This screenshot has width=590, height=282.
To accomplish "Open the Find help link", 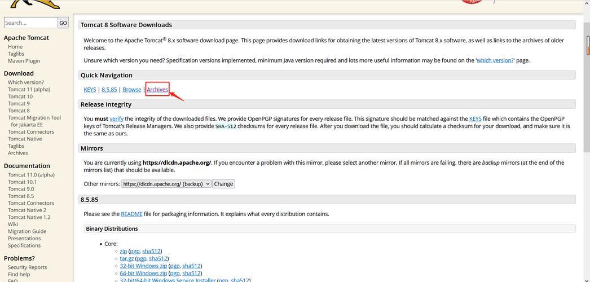I will point(19,275).
